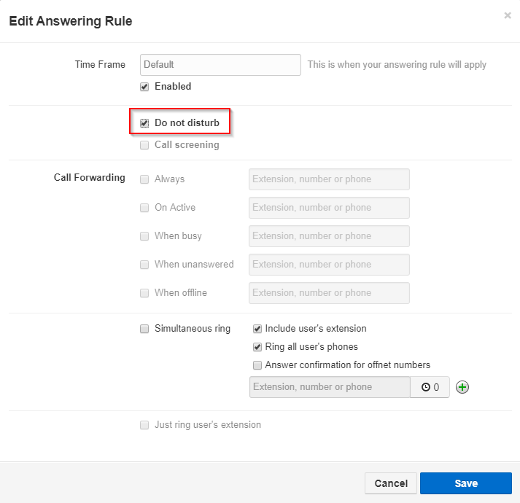Check the Always call forwarding box

coord(144,179)
